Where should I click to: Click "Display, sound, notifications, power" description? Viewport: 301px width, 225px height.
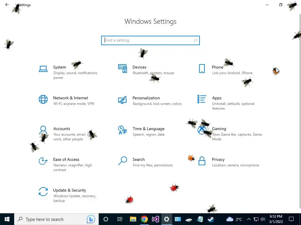pyautogui.click(x=76, y=75)
